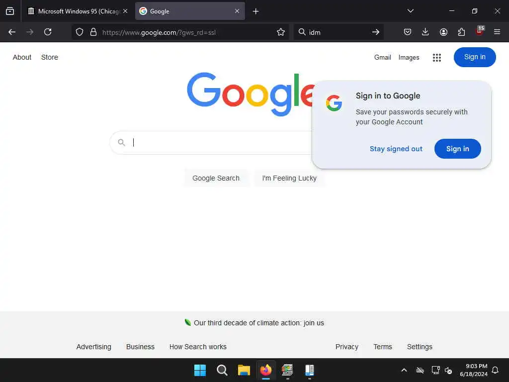Open Firefox View recent browsing icon
This screenshot has height=382, width=509.
10,11
